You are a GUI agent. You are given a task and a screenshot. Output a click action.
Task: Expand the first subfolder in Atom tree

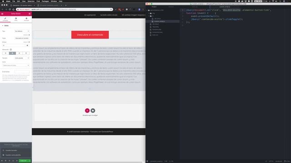149,13
